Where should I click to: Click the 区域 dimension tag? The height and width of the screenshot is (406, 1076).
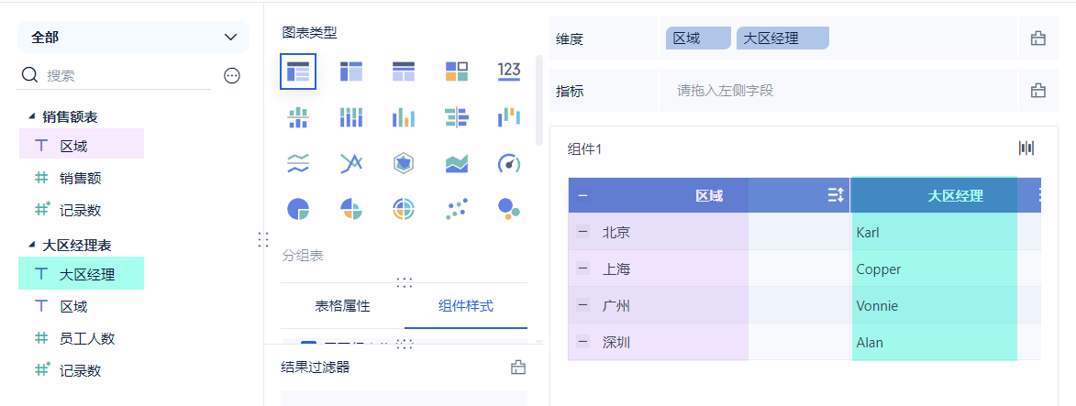pyautogui.click(x=697, y=38)
